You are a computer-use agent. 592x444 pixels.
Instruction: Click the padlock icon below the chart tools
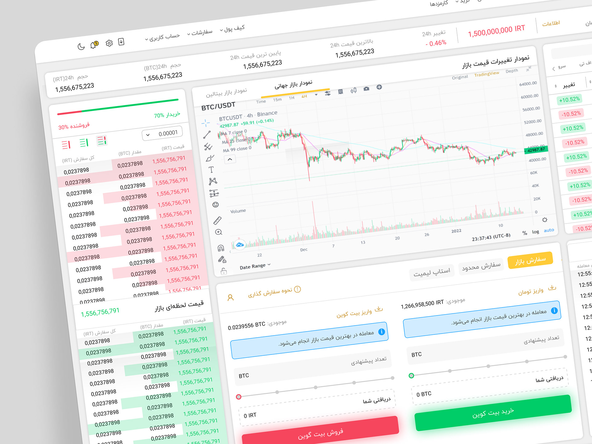[224, 271]
